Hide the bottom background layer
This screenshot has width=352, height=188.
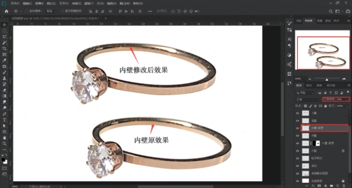pyautogui.click(x=298, y=181)
